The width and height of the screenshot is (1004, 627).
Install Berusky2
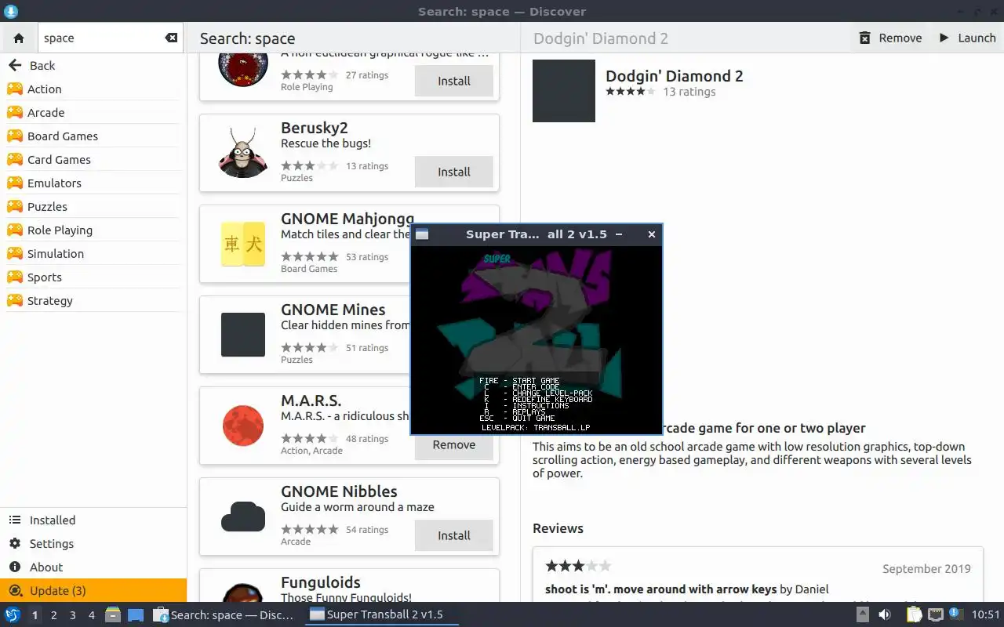pyautogui.click(x=454, y=172)
